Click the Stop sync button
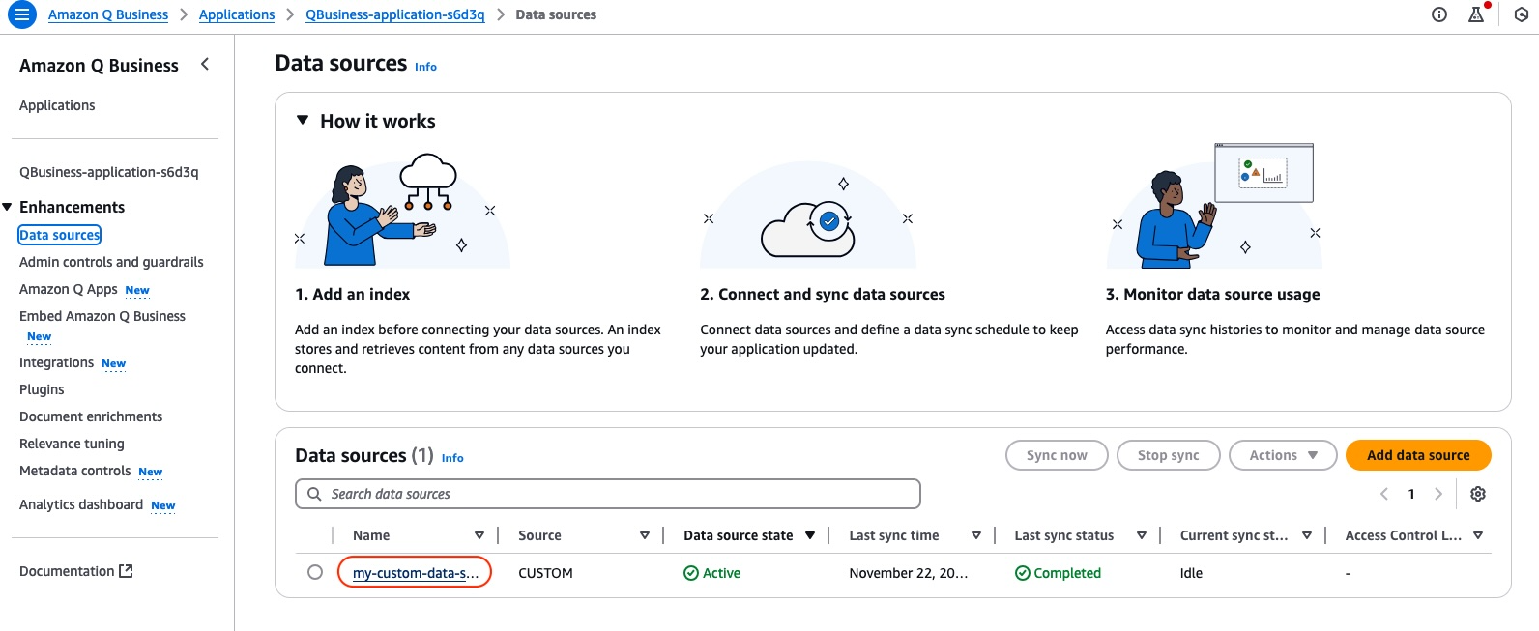Image resolution: width=1539 pixels, height=631 pixels. coord(1168,455)
